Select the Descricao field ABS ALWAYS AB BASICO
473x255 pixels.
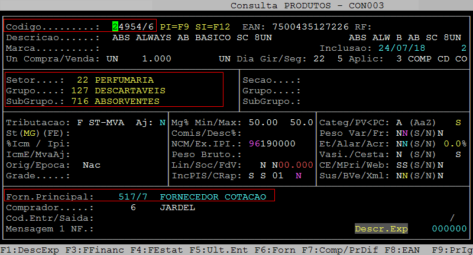[177, 37]
